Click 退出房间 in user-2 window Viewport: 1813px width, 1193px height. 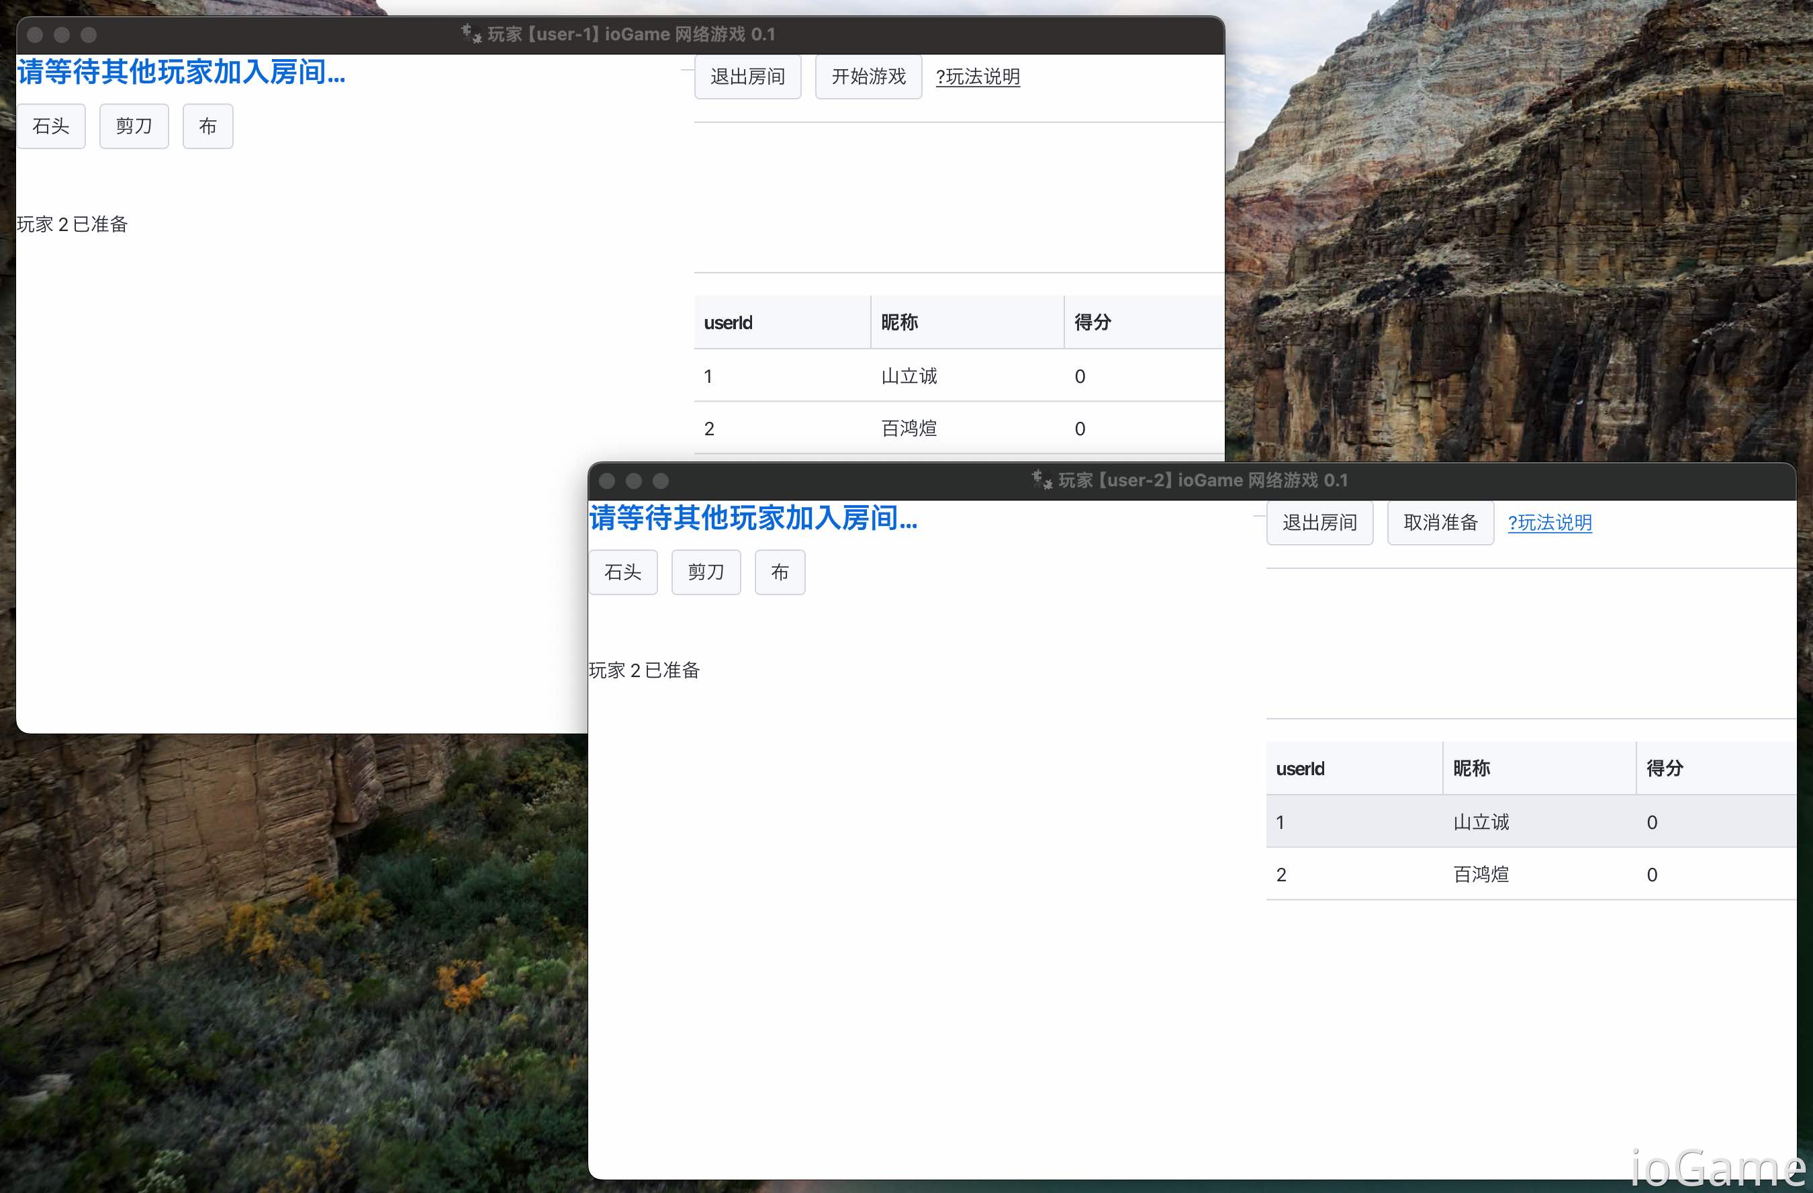(x=1319, y=523)
